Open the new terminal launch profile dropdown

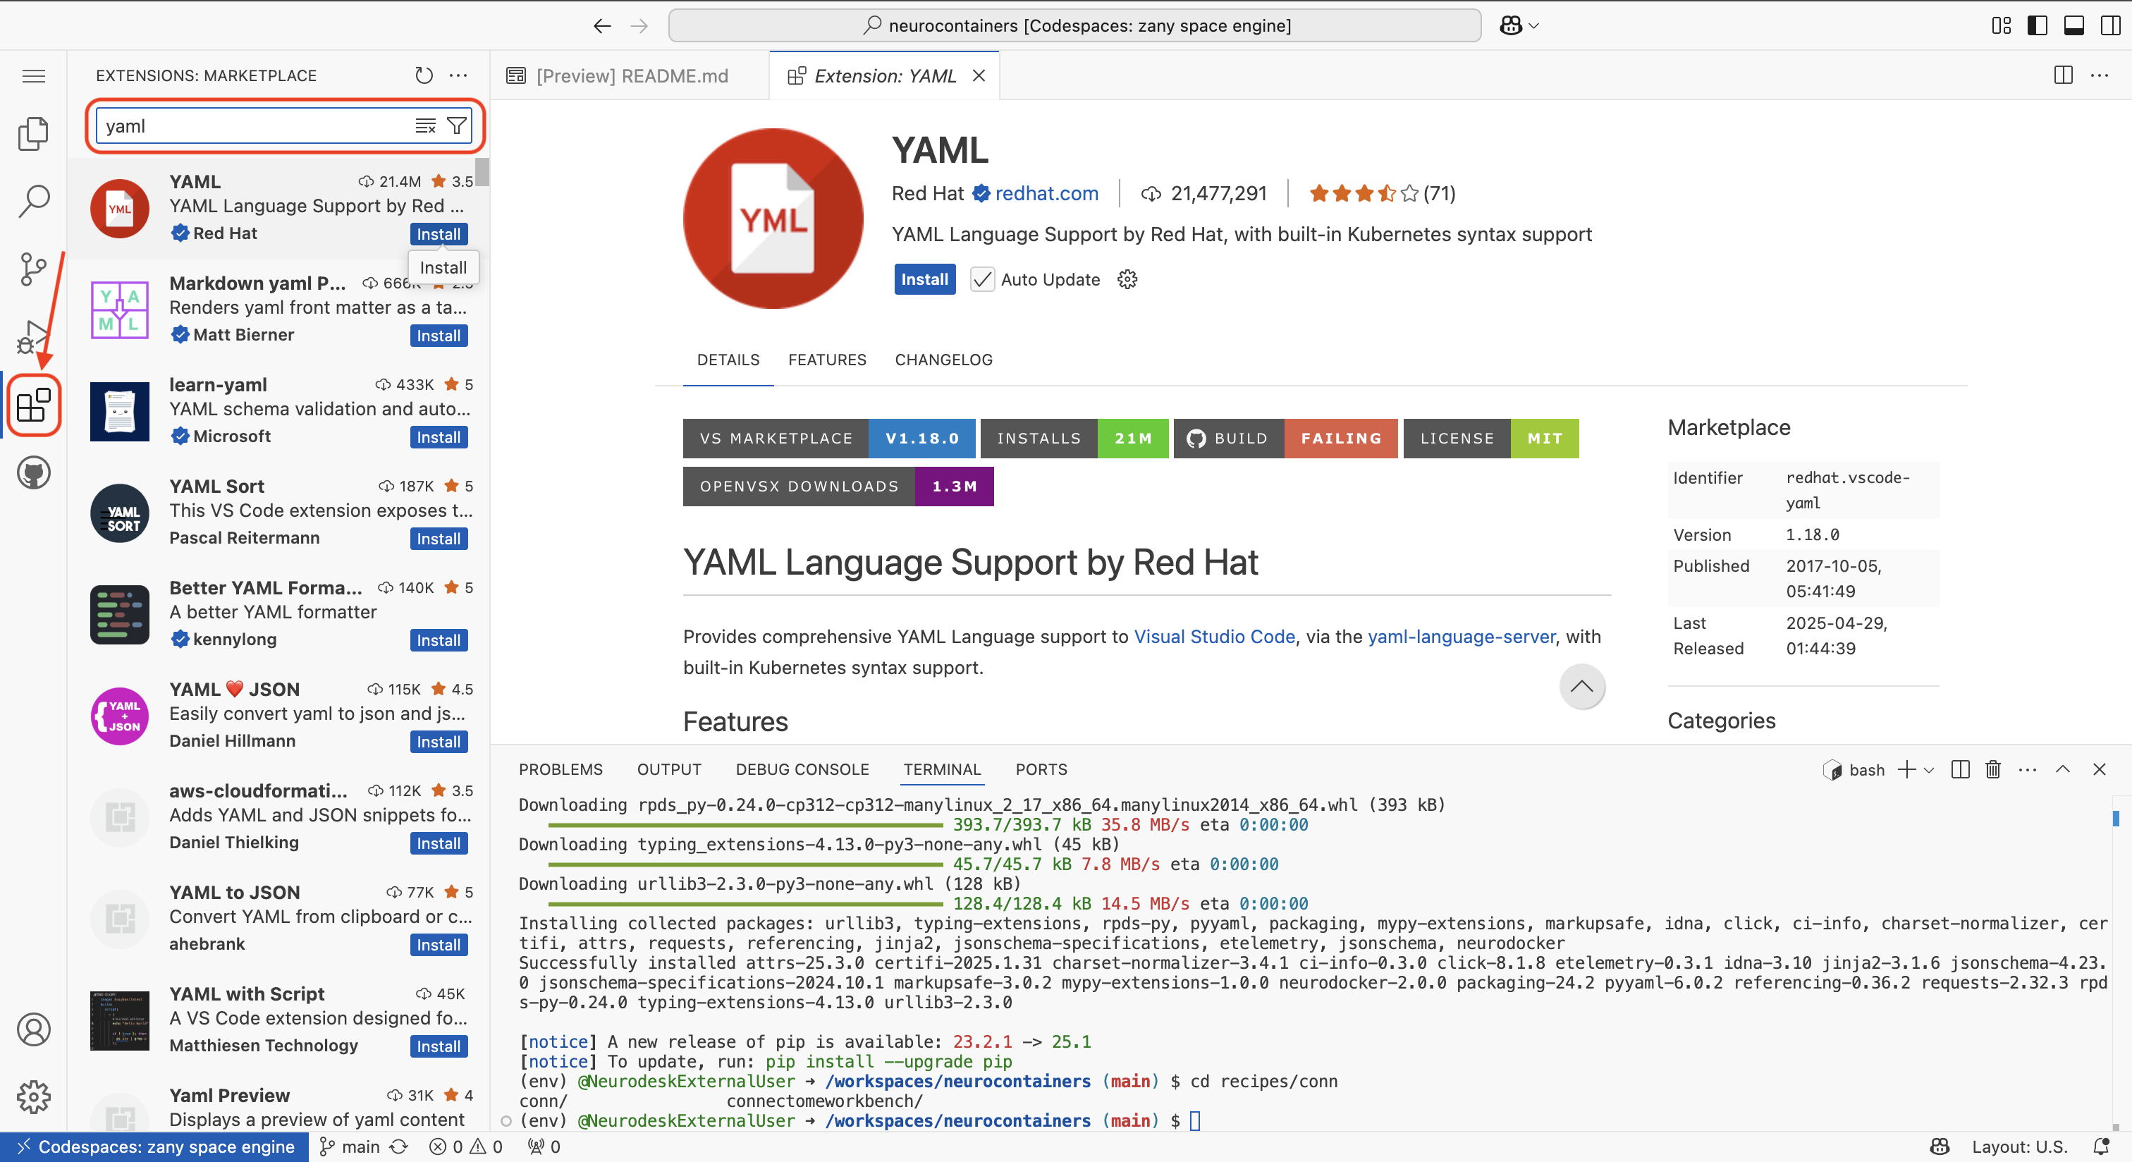1929,770
